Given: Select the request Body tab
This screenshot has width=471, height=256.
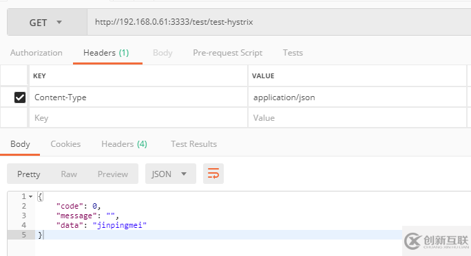Looking at the screenshot, I should (163, 53).
